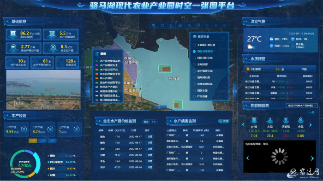Click the layer stack icon beside 图层列表

tap(194, 36)
